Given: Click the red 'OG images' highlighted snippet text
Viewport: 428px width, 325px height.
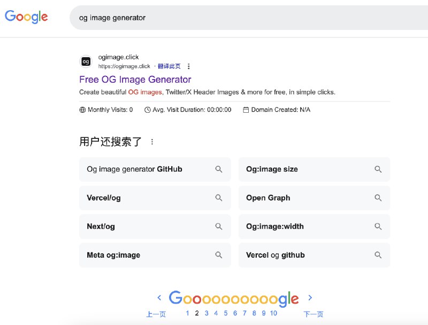Looking at the screenshot, I should (x=145, y=92).
